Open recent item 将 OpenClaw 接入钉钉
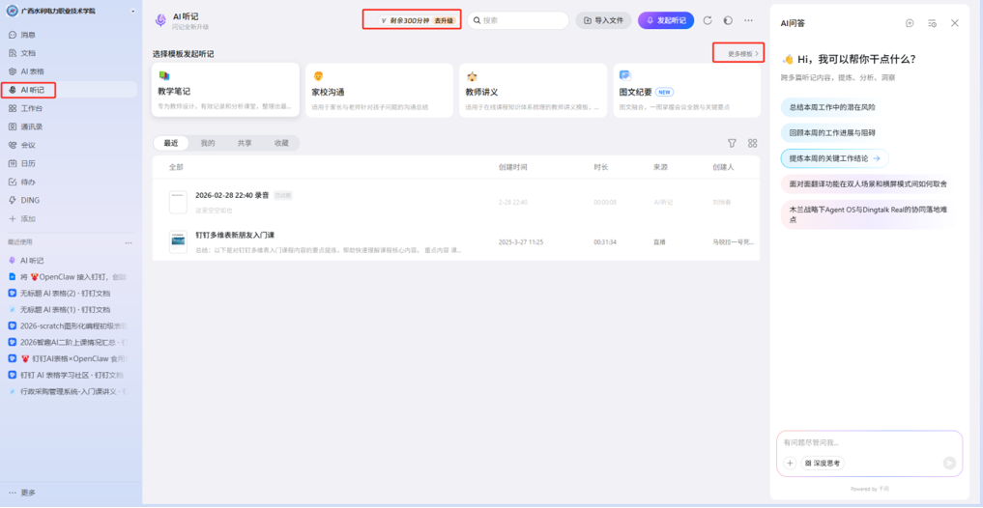 coord(69,276)
